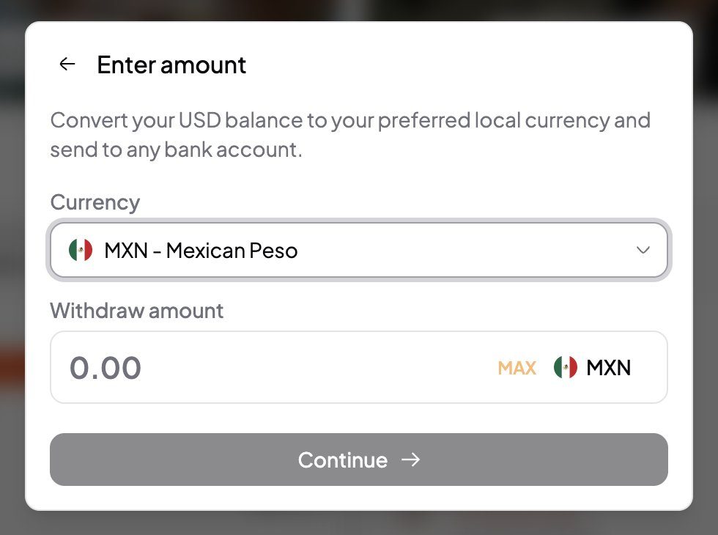Click the Enter amount heading
Image resolution: width=718 pixels, height=535 pixels.
(171, 64)
